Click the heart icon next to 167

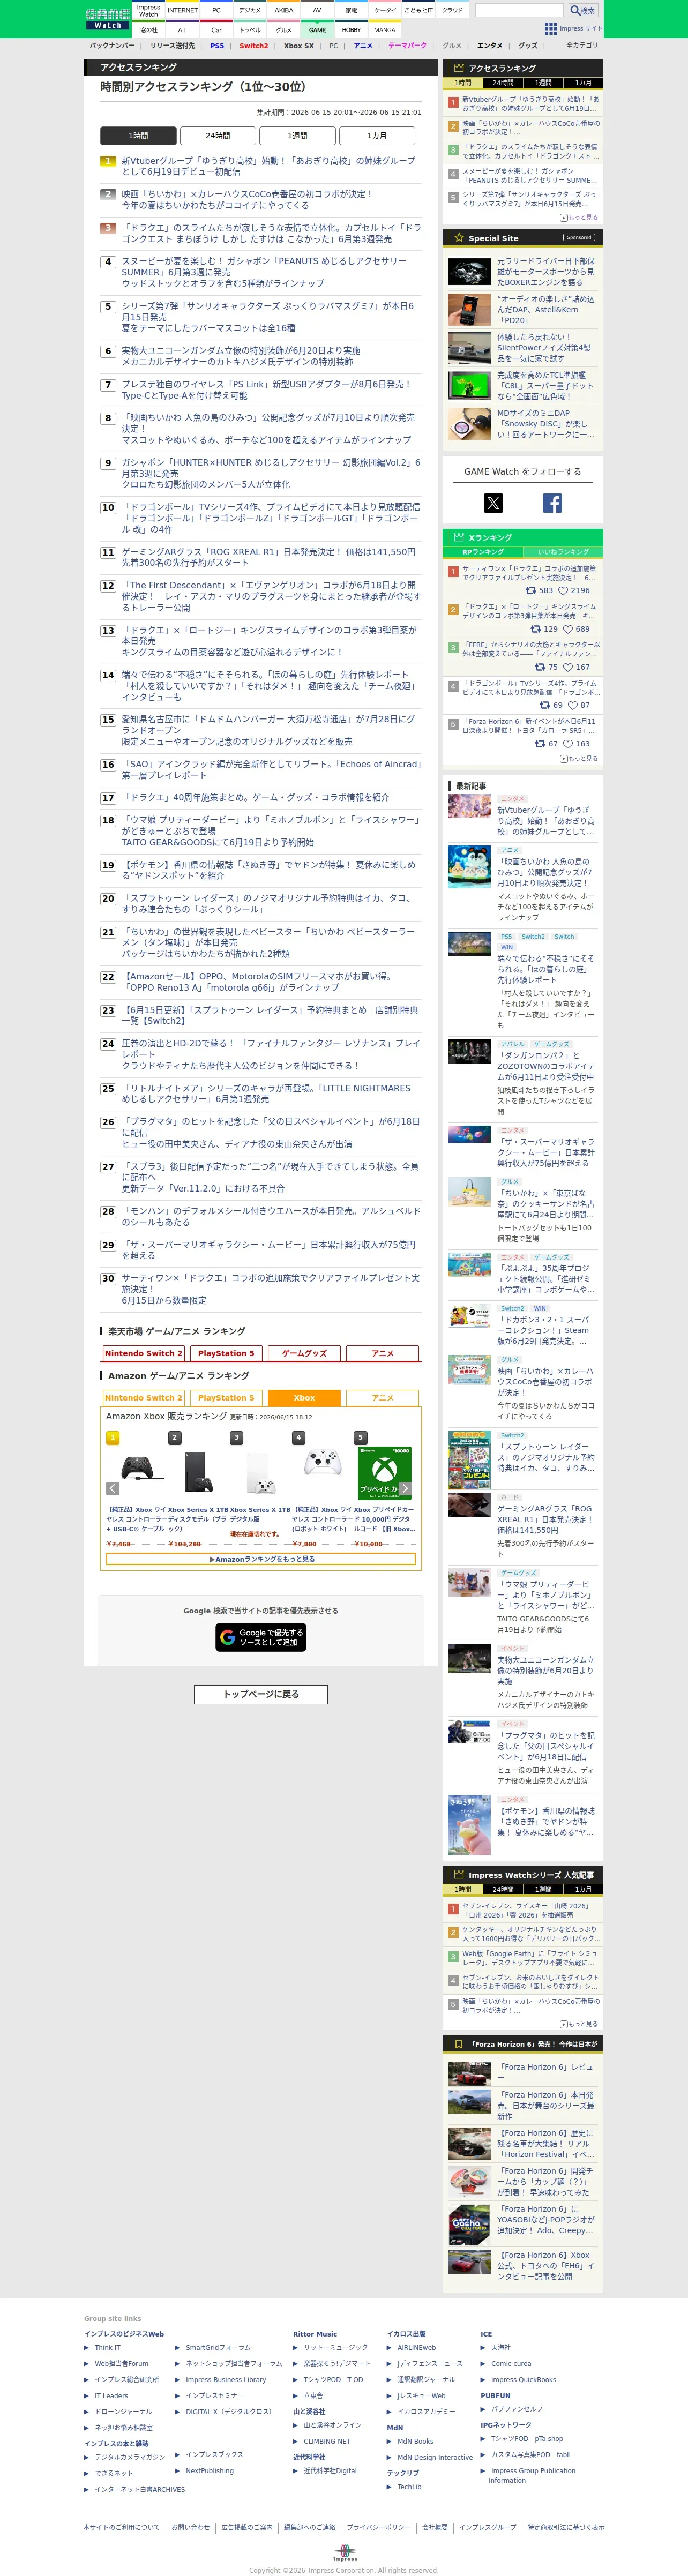567,667
